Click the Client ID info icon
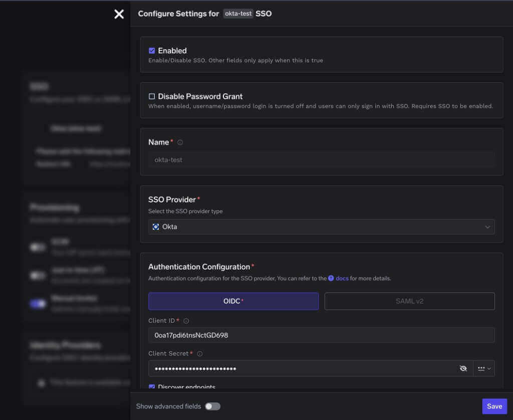The image size is (513, 420). 186,321
